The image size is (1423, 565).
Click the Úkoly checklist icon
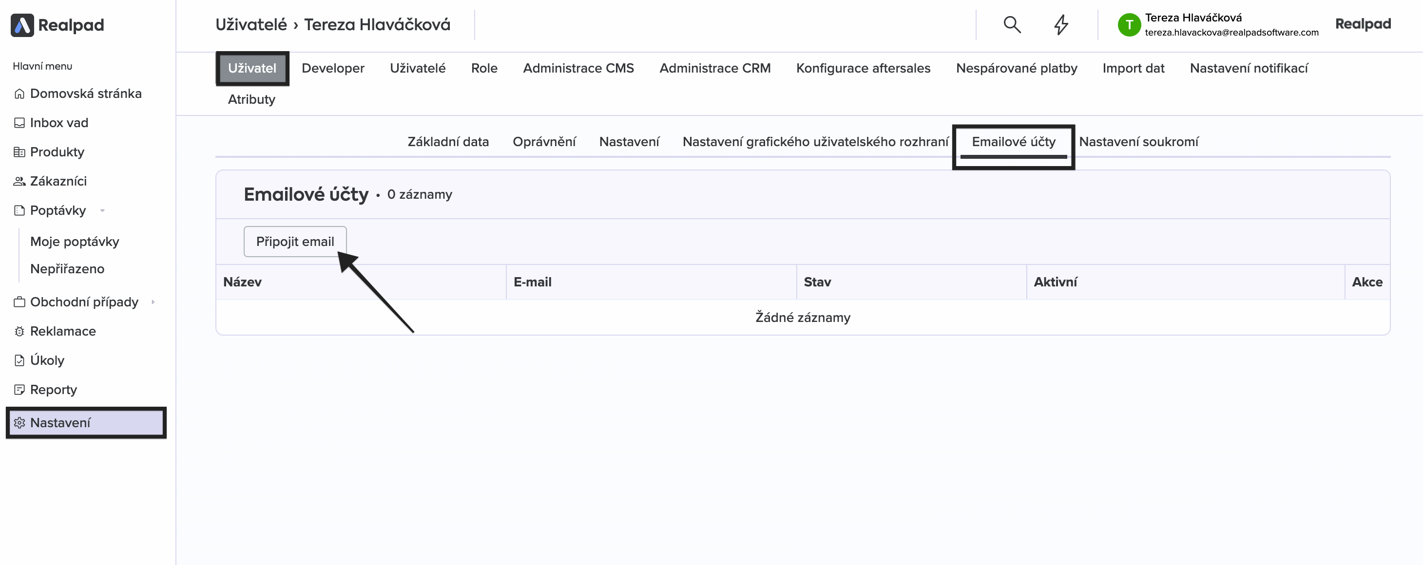19,360
